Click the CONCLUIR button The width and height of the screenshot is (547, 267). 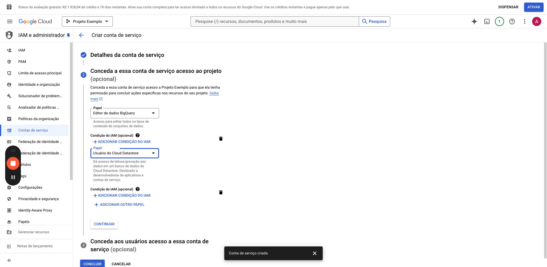[x=92, y=264]
